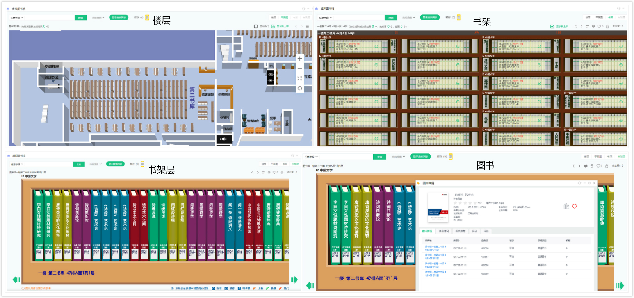Check the 显示热门 checkbox in the 楼层 panel
The height and width of the screenshot is (298, 634).
[x=256, y=27]
